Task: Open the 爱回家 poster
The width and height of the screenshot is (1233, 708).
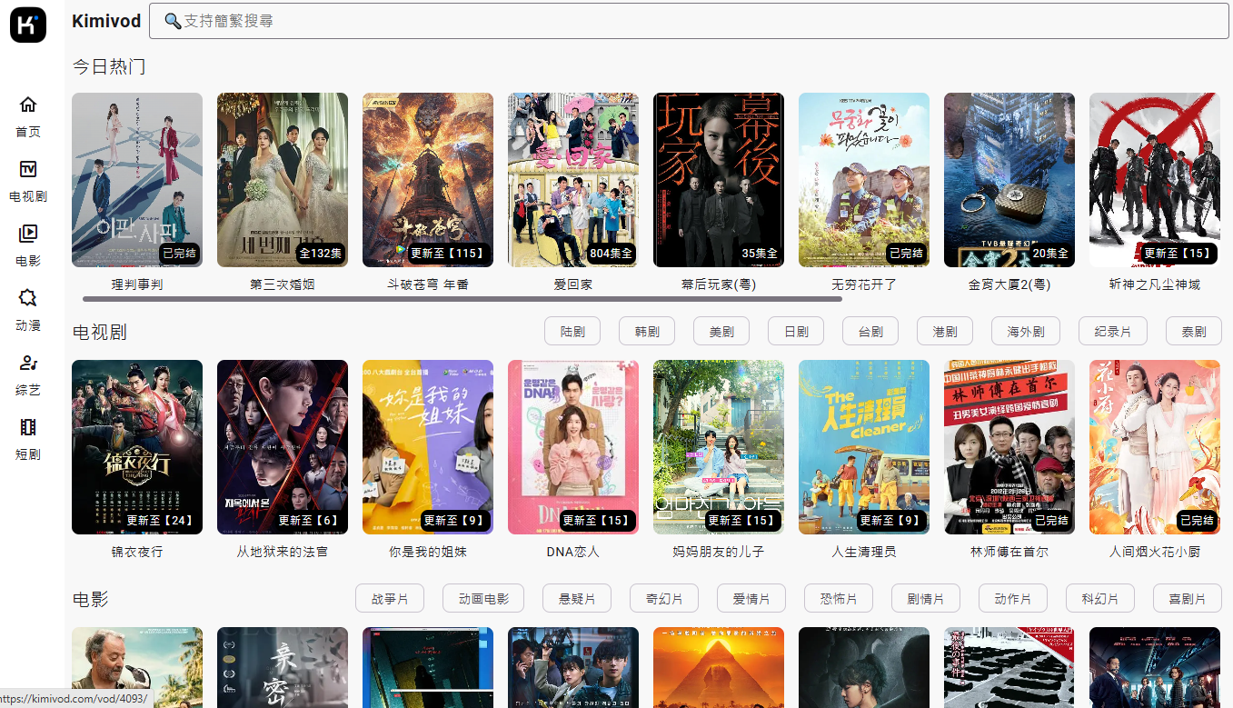Action: tap(573, 180)
